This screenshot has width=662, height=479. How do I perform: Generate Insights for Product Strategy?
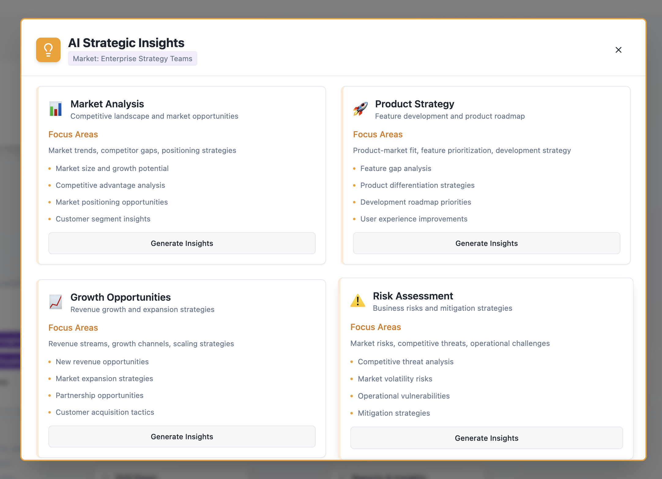pyautogui.click(x=486, y=243)
